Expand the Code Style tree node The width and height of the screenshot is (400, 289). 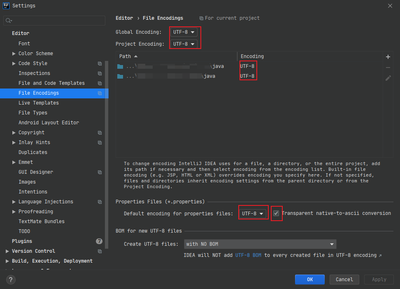(14, 63)
